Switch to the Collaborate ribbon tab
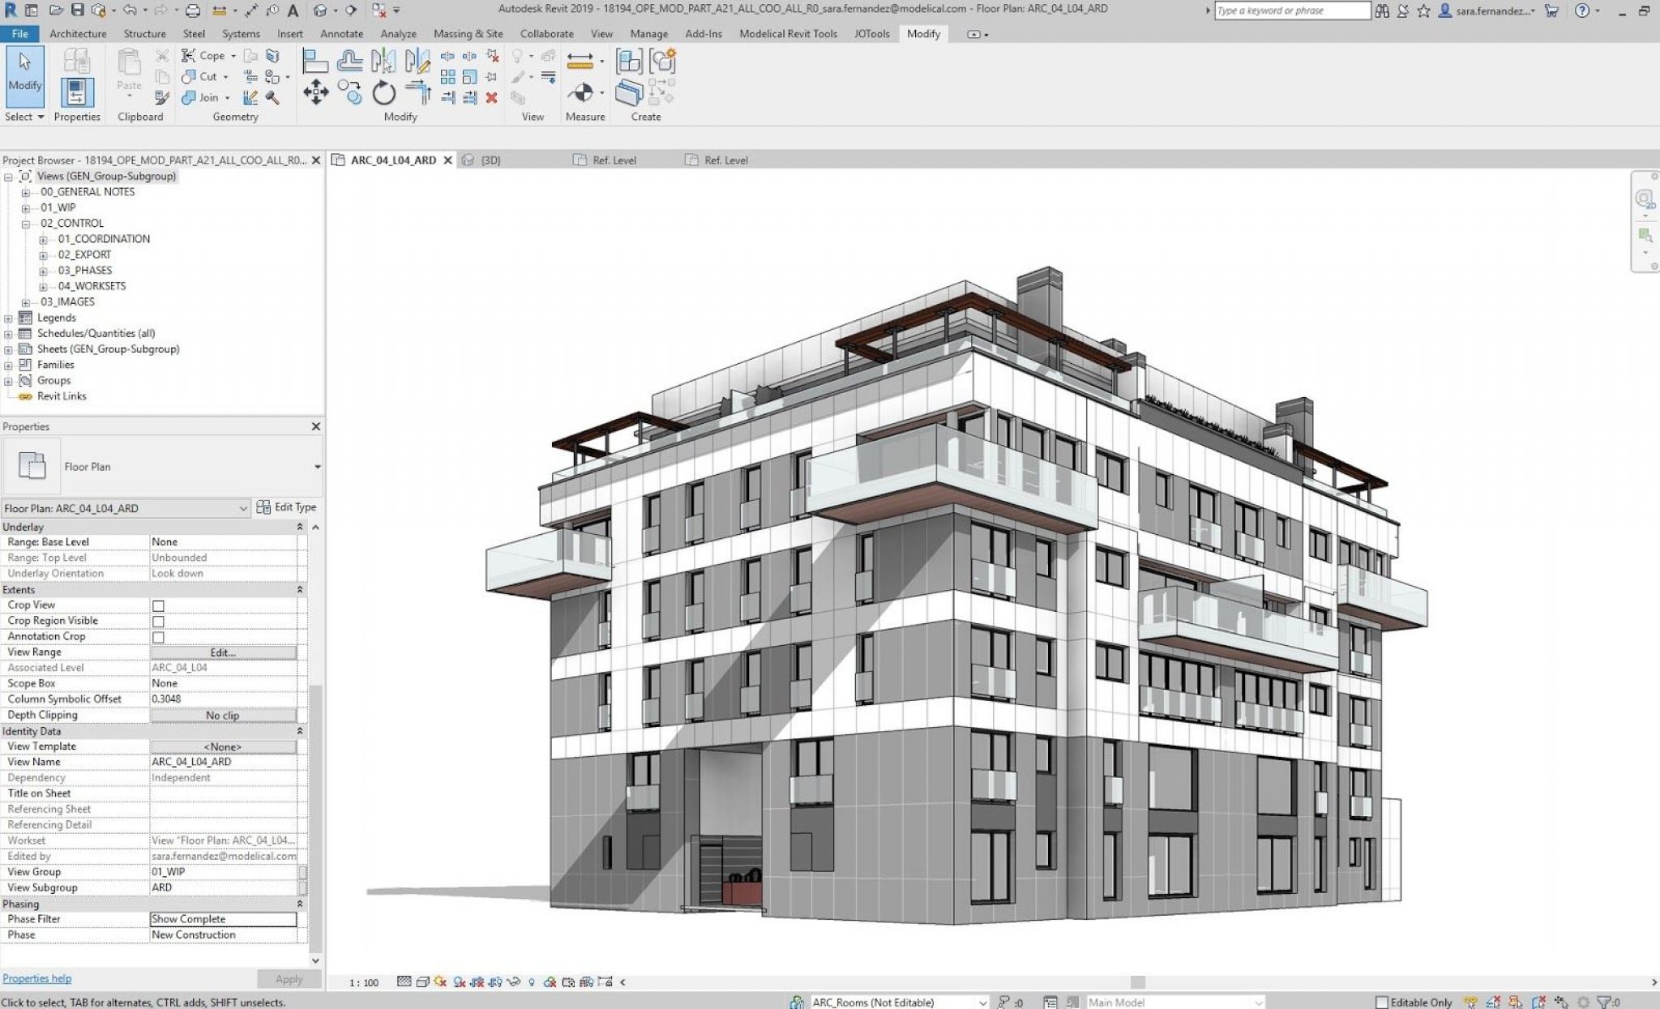The width and height of the screenshot is (1660, 1009). tap(548, 33)
